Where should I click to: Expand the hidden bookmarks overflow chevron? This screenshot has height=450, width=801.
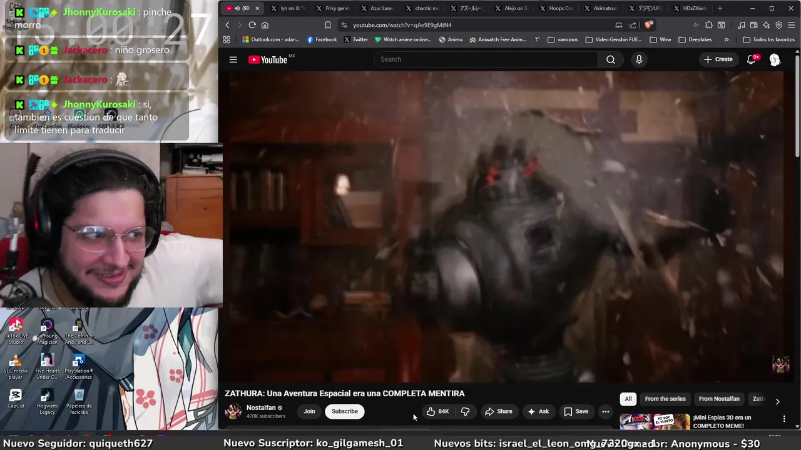click(x=726, y=39)
